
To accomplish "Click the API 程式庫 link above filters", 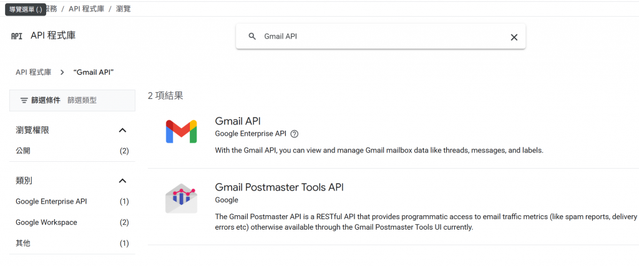I will [x=33, y=72].
